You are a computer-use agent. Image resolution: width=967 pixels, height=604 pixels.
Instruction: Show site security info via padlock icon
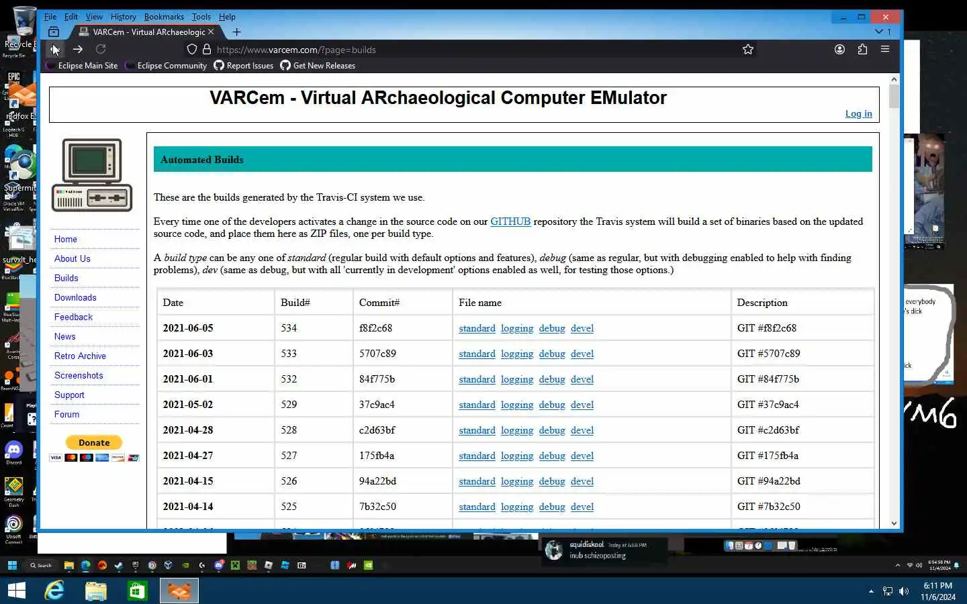206,49
